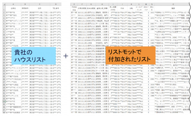Select row 38 header
193x116 pixels.
(4, 112)
